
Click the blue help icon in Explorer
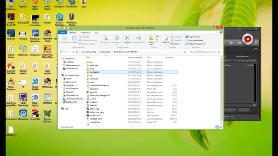(x=221, y=32)
